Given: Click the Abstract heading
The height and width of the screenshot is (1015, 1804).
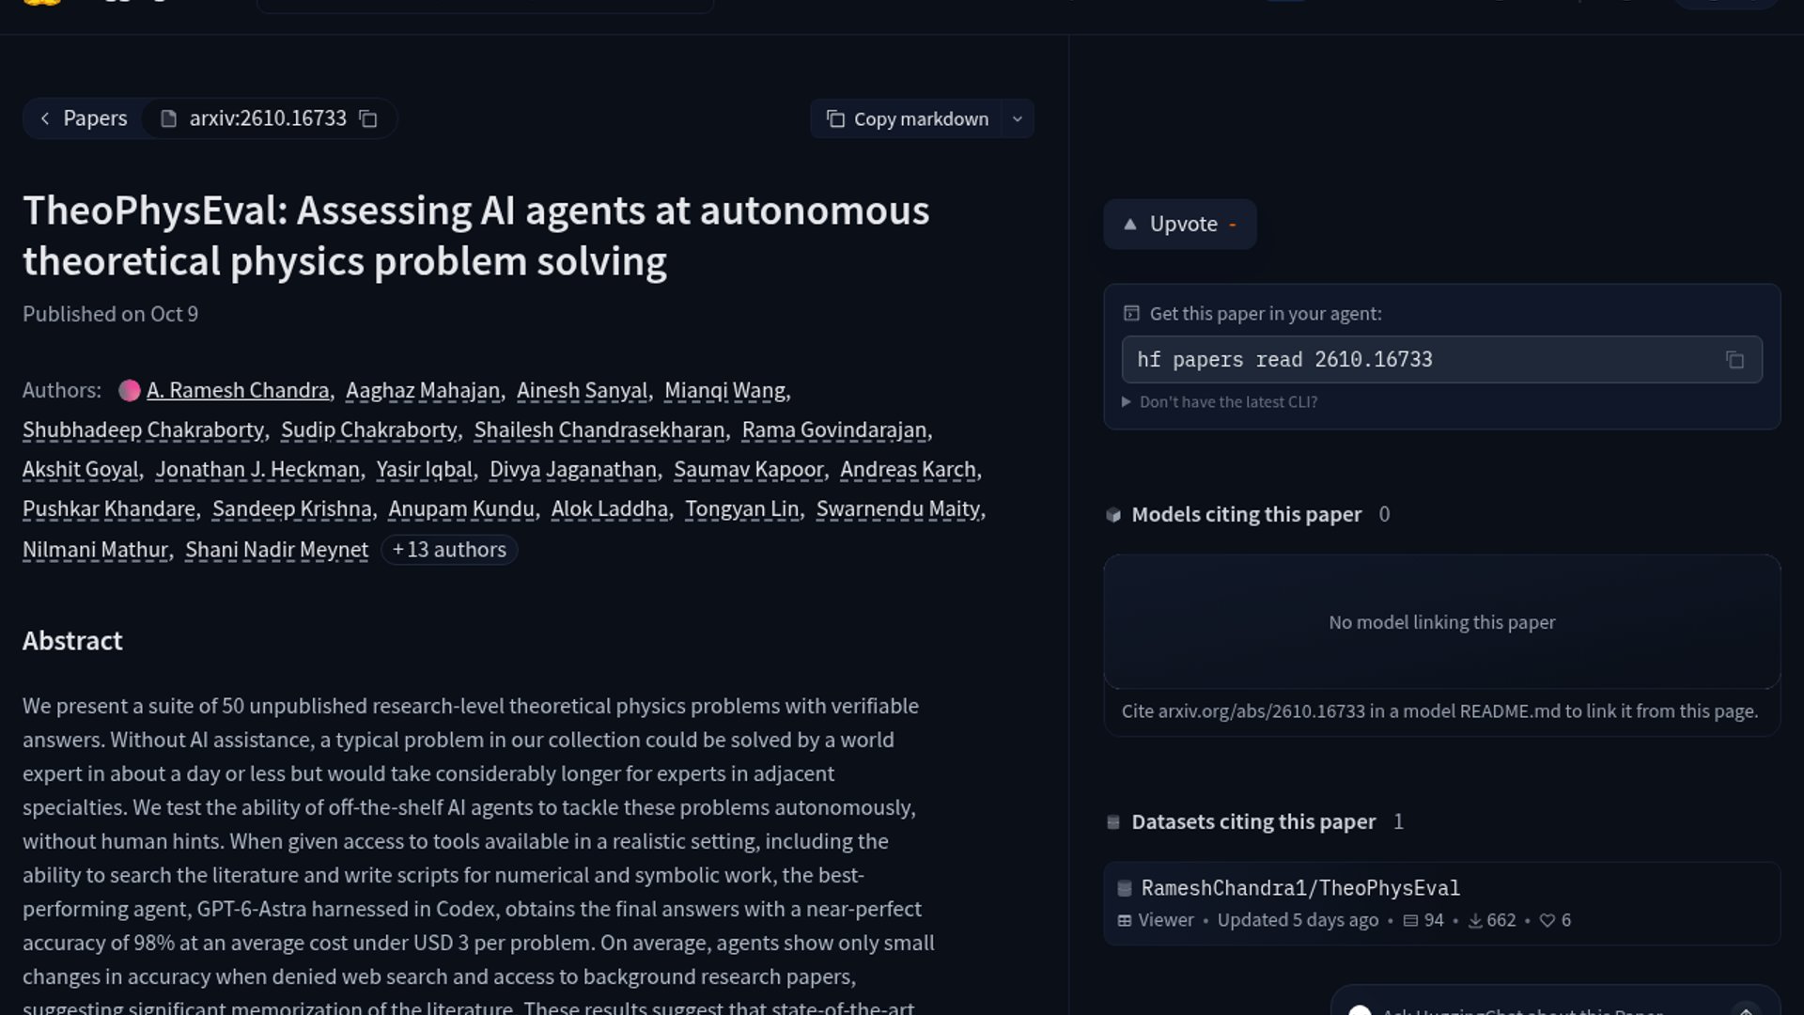Looking at the screenshot, I should (x=72, y=641).
